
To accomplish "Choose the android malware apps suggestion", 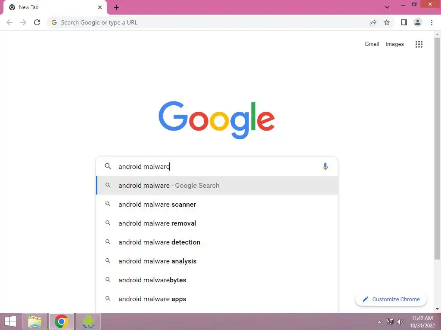I will click(217, 299).
